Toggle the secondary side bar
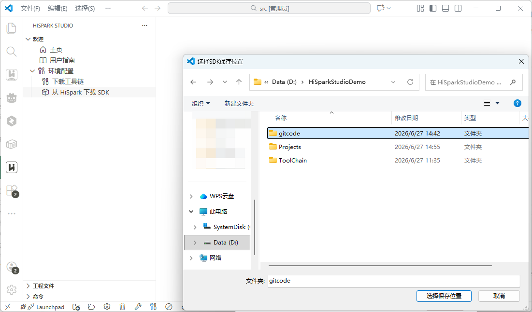Viewport: 532px width, 312px height. point(458,8)
